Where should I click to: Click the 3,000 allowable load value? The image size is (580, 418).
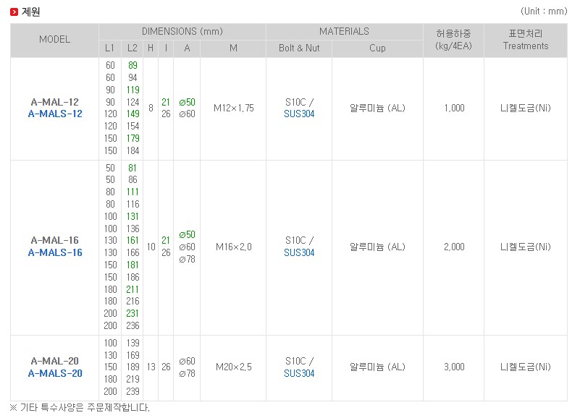pyautogui.click(x=453, y=367)
